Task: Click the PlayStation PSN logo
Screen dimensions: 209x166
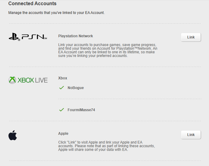Action: (28, 36)
